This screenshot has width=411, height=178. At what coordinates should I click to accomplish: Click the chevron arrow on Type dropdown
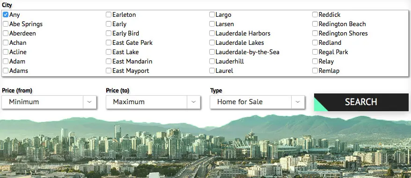click(x=298, y=102)
